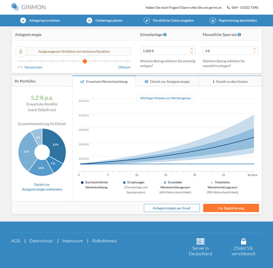Switch to the Erwartete Wertentwicklung tab

click(104, 81)
